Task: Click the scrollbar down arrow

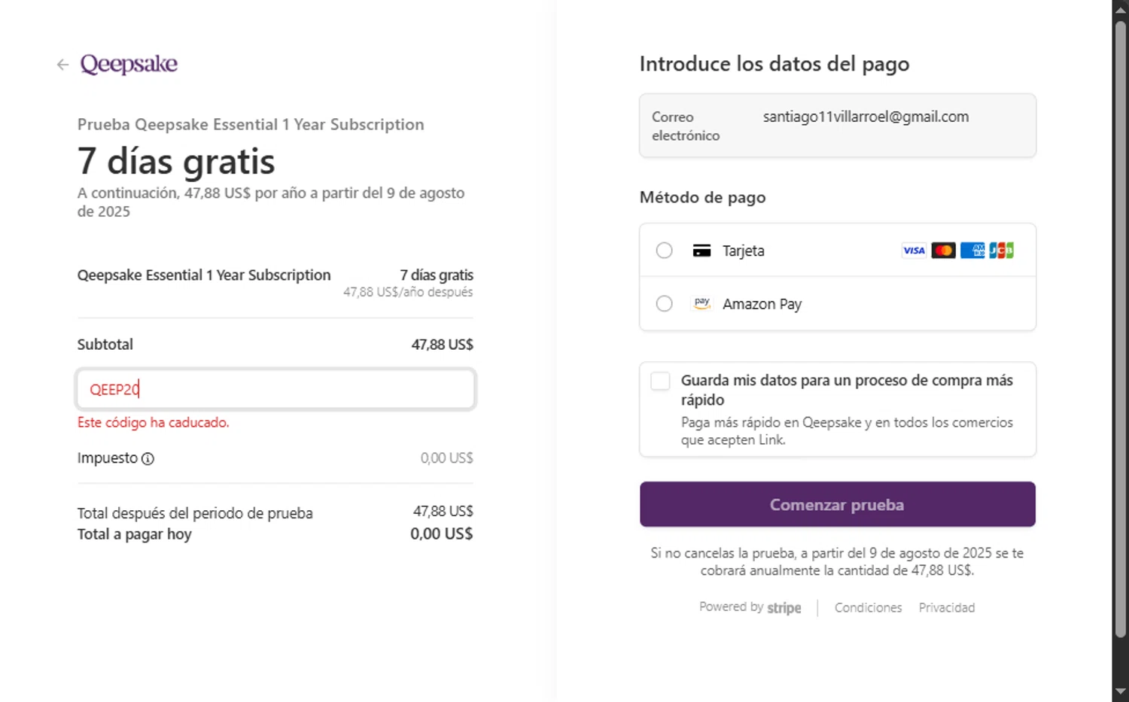Action: (1120, 691)
